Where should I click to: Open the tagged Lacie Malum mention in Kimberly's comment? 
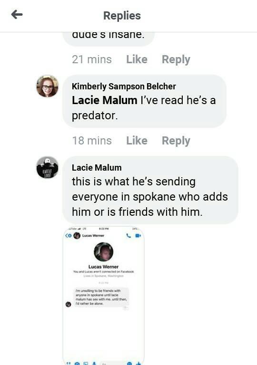point(105,100)
